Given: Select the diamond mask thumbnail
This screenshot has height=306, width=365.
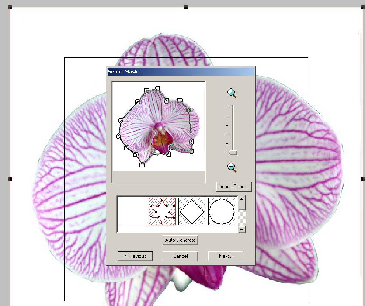Looking at the screenshot, I should [192, 212].
